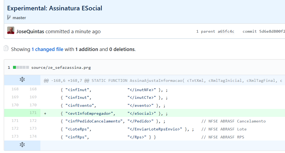The image size is (285, 153).
Task: Select the master branch label
Action: pyautogui.click(x=19, y=18)
